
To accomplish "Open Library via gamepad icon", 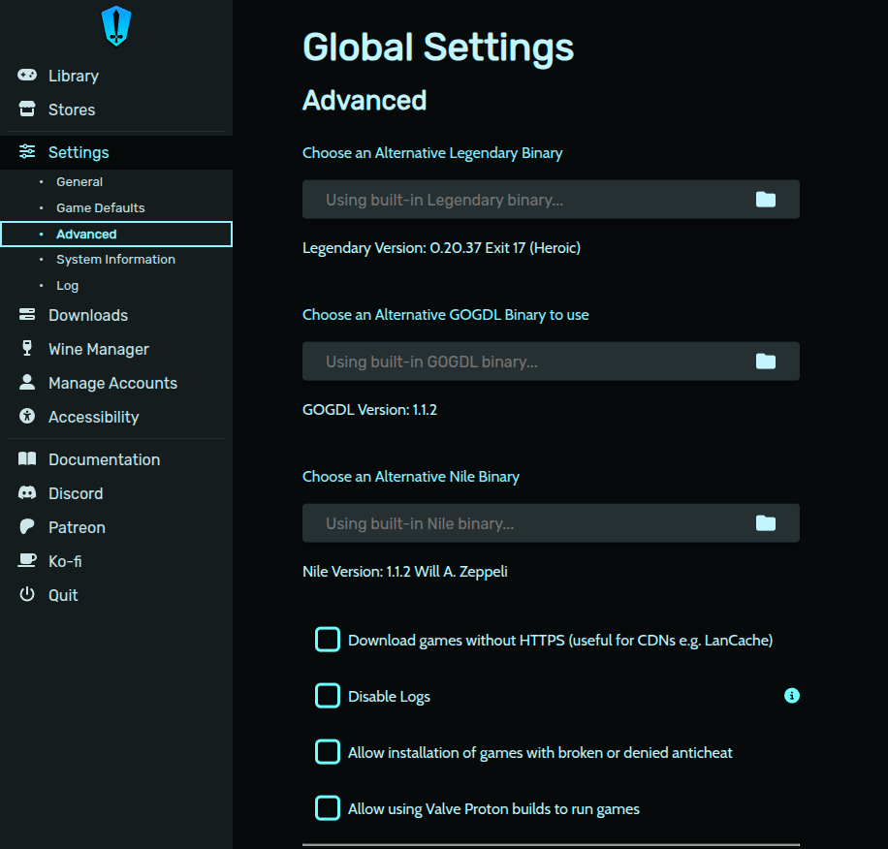I will coord(27,76).
